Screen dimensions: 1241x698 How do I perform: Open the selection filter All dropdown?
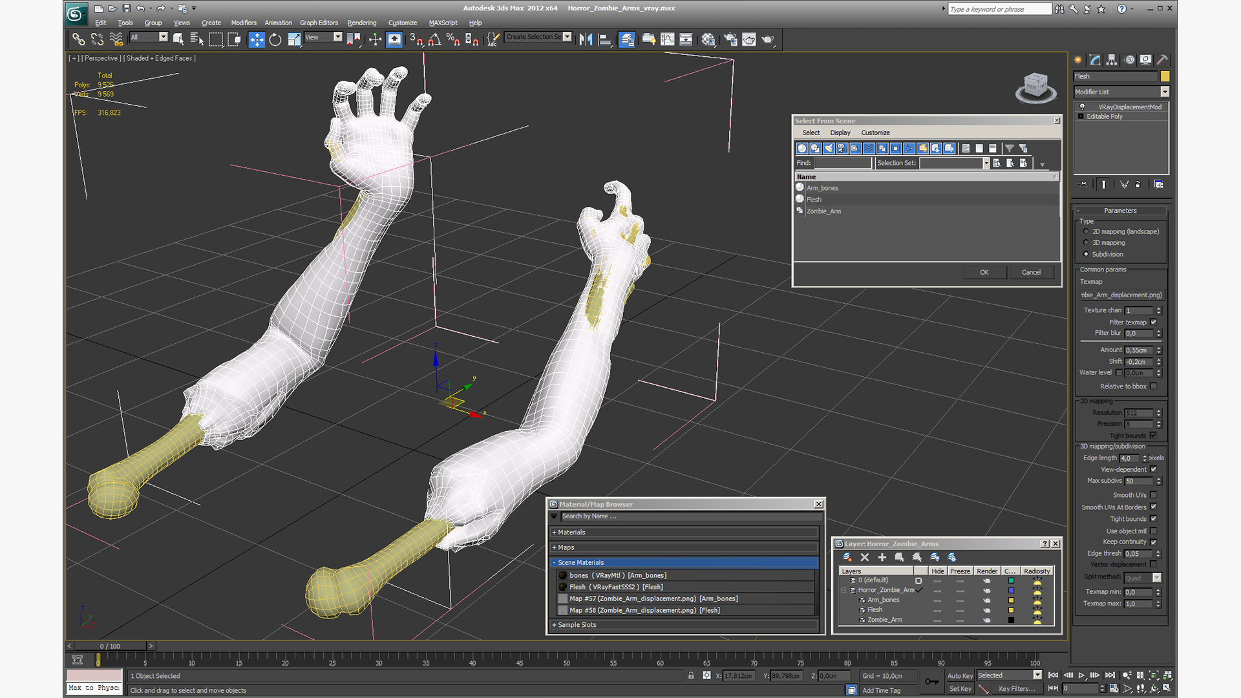(163, 37)
